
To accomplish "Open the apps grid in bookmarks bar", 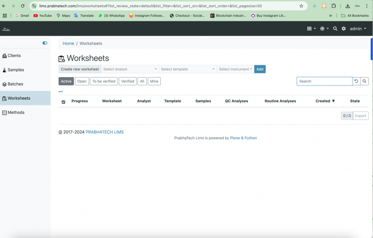I will click(4, 16).
